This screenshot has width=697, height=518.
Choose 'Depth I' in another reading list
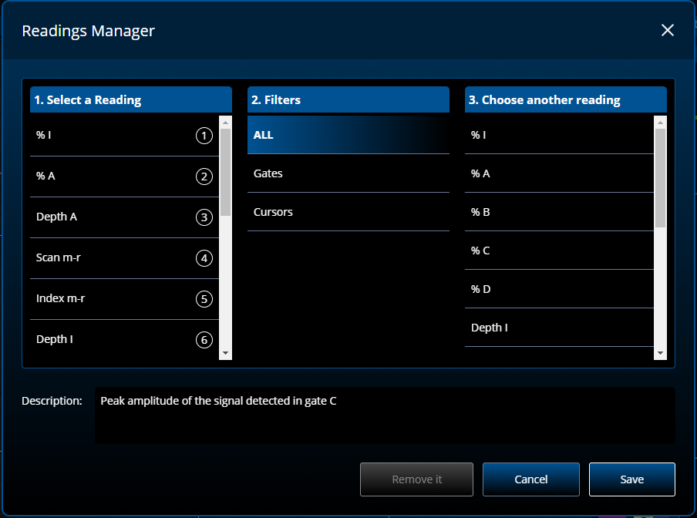pyautogui.click(x=559, y=328)
